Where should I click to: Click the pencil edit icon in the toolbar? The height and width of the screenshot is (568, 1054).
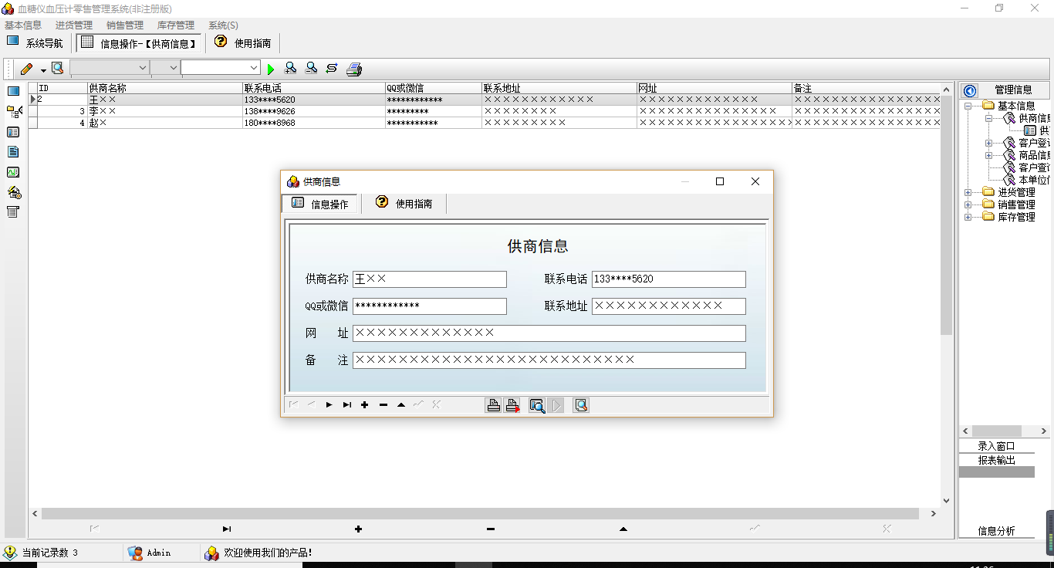coord(26,69)
